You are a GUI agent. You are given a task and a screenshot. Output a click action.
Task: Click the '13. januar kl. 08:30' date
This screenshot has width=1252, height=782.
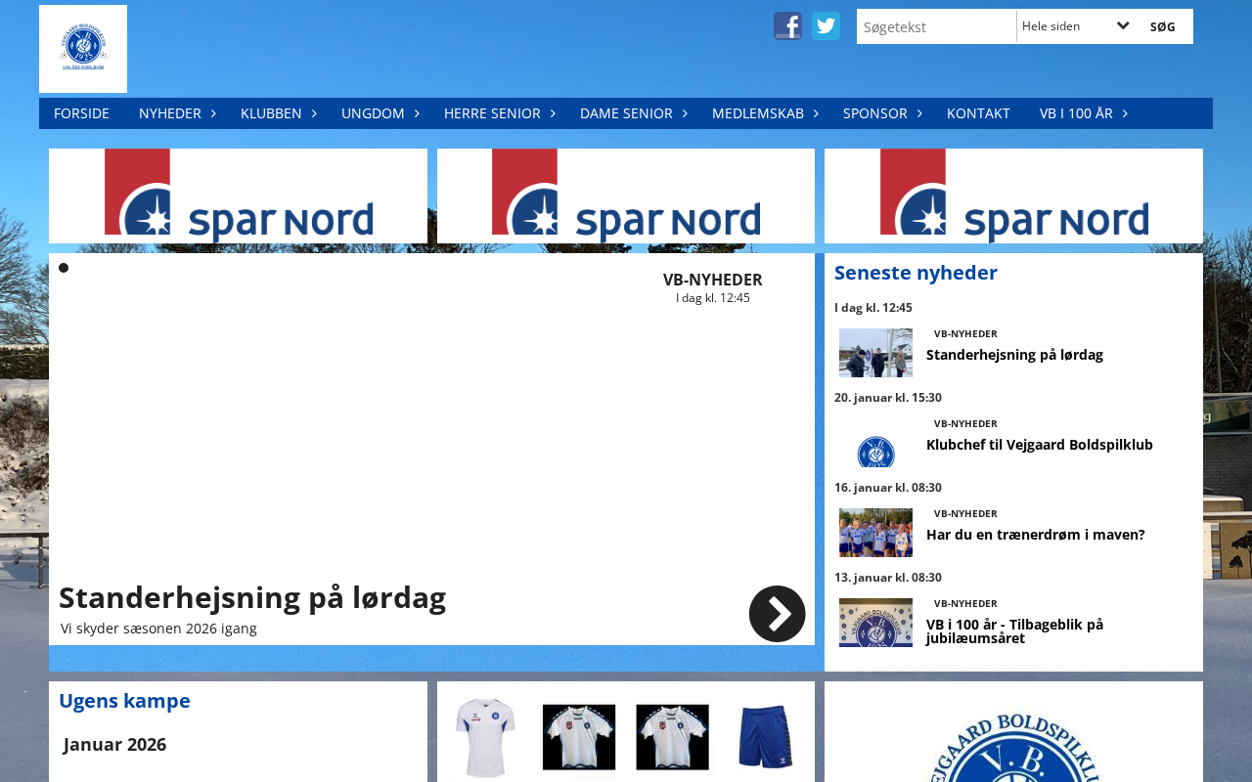[888, 578]
